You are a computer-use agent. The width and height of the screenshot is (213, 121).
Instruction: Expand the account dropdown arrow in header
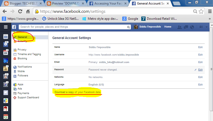[207, 27]
